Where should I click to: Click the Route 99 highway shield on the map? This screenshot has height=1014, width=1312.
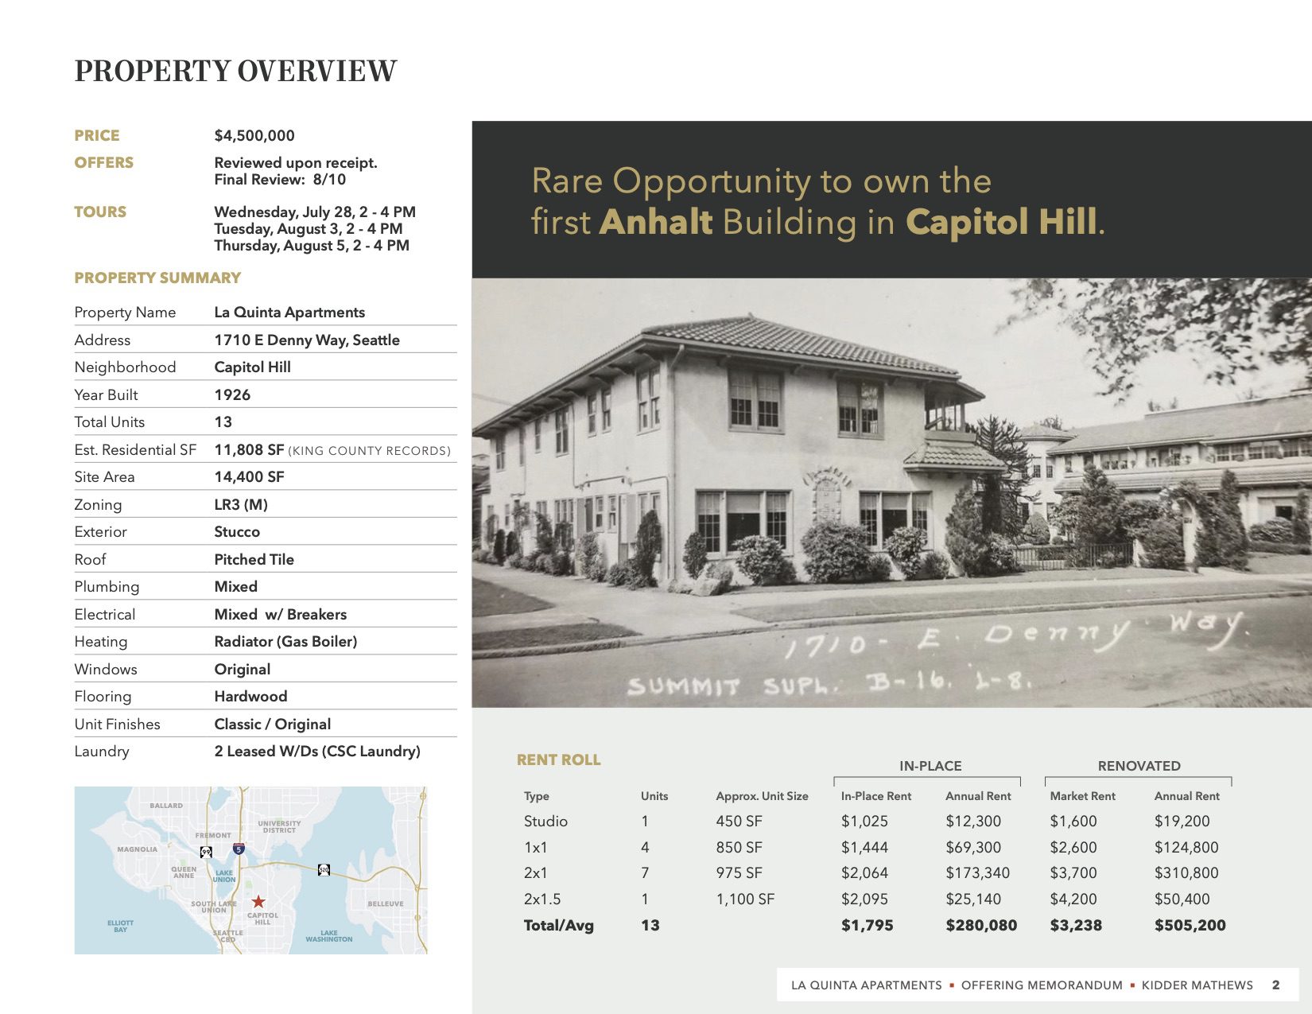pos(205,852)
